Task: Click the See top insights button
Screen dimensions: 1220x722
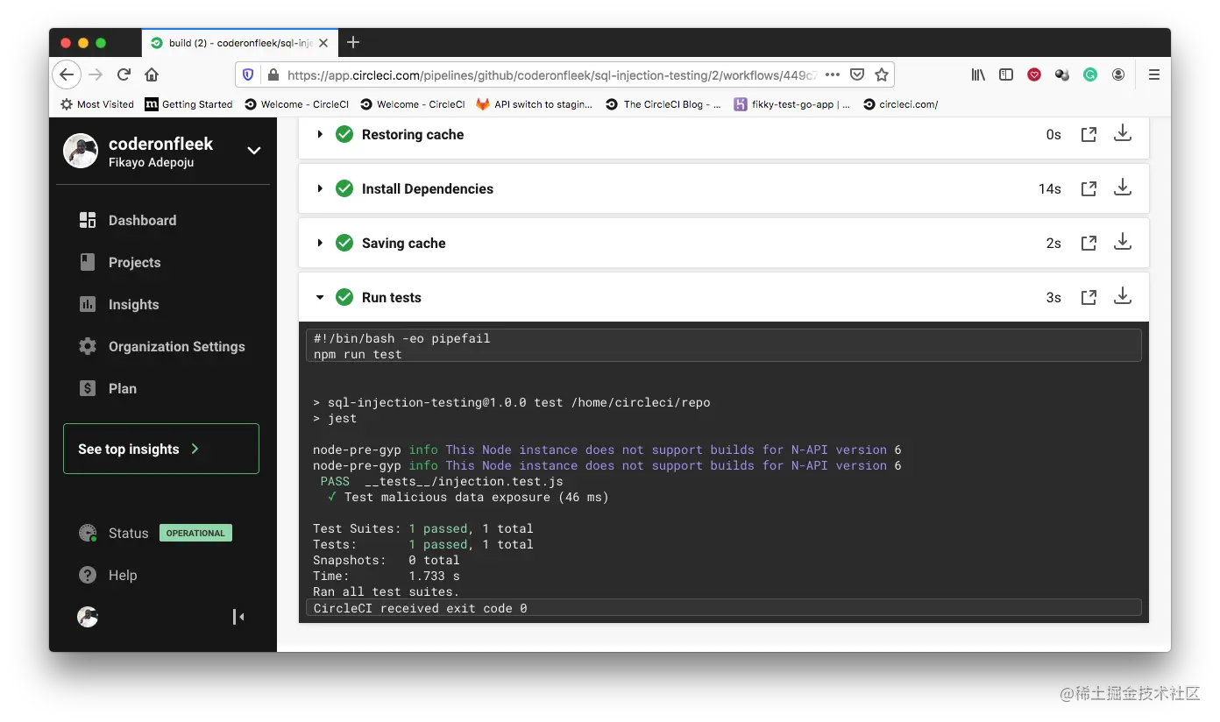Action: 160,448
